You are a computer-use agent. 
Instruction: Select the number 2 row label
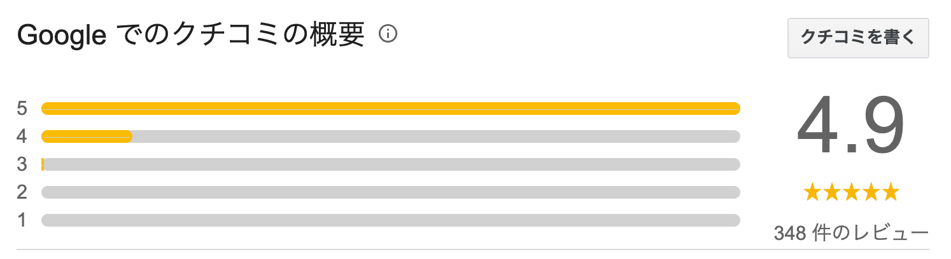[22, 192]
